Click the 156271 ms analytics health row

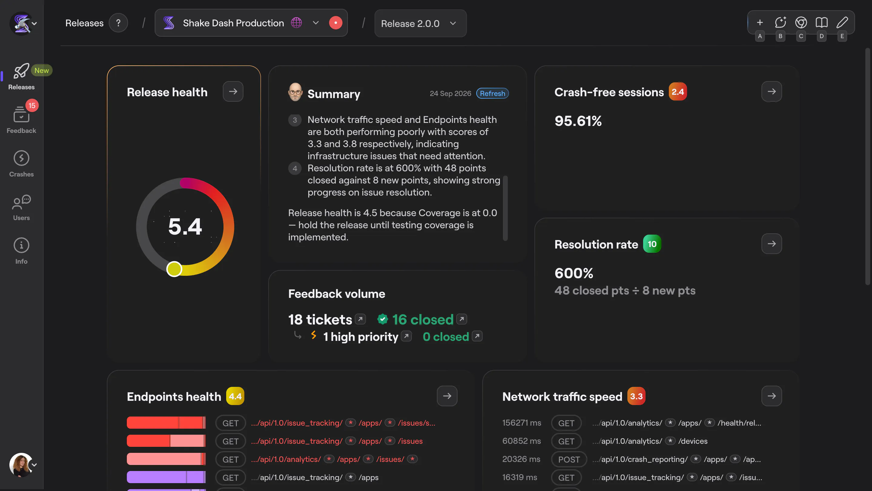coord(632,423)
